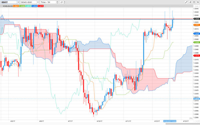The width and height of the screenshot is (200, 125).
Task: Click the indicators icon next to pencil
Action: 190,2
